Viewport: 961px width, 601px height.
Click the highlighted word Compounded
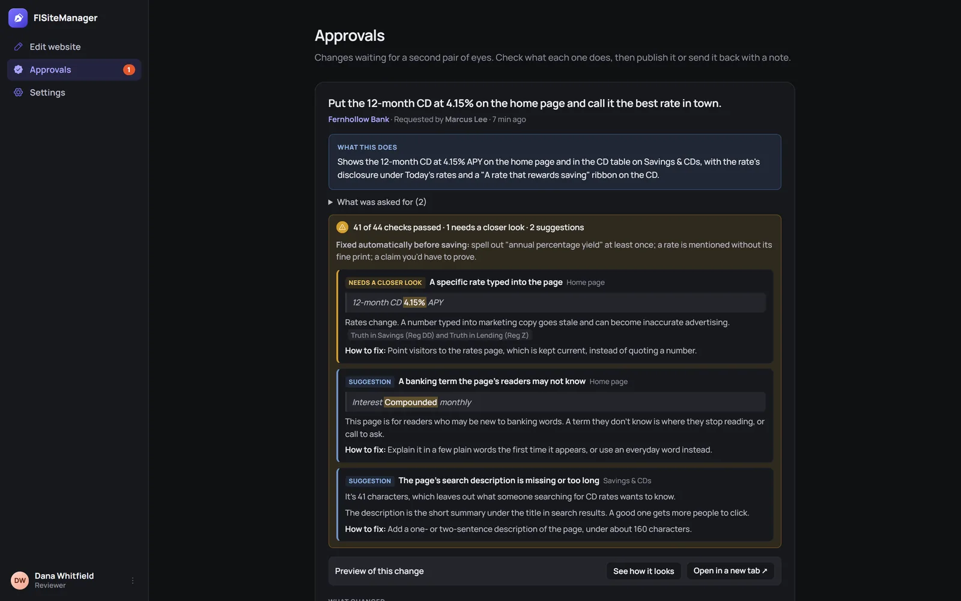(411, 402)
